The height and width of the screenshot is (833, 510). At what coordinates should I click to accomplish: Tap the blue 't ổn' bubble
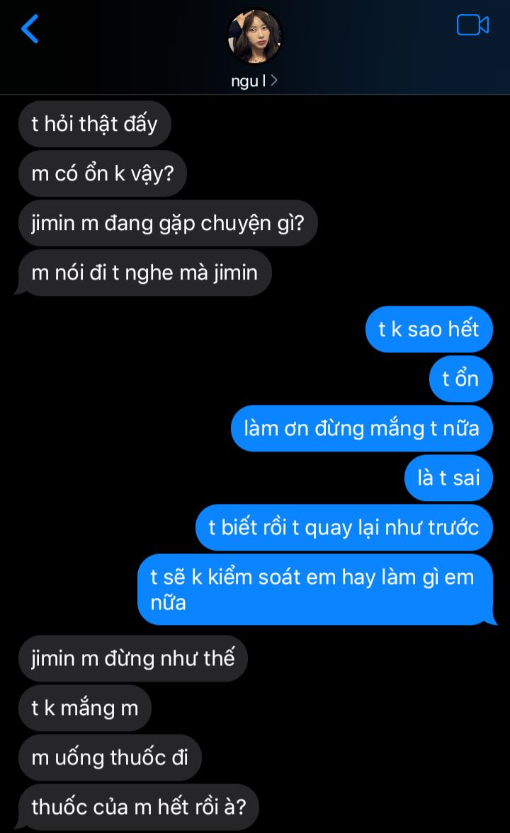(x=460, y=379)
